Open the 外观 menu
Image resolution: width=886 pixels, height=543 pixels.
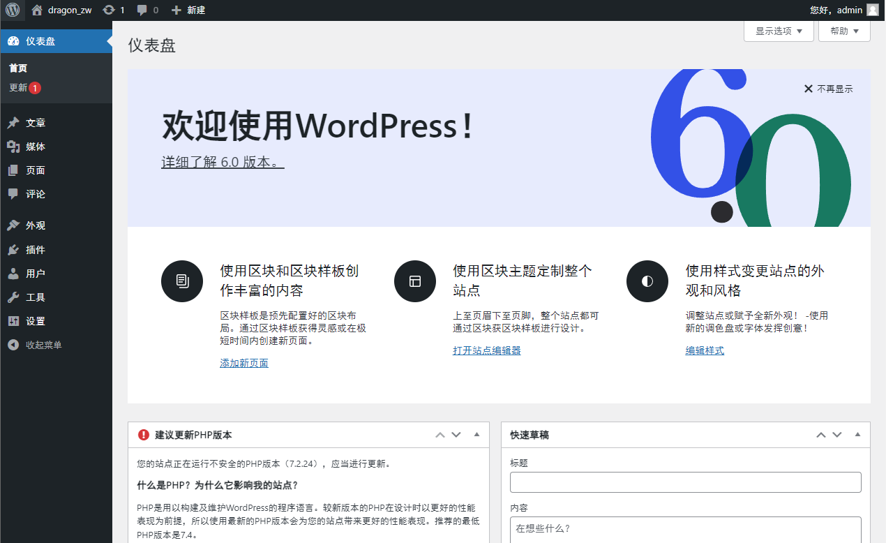click(x=56, y=225)
